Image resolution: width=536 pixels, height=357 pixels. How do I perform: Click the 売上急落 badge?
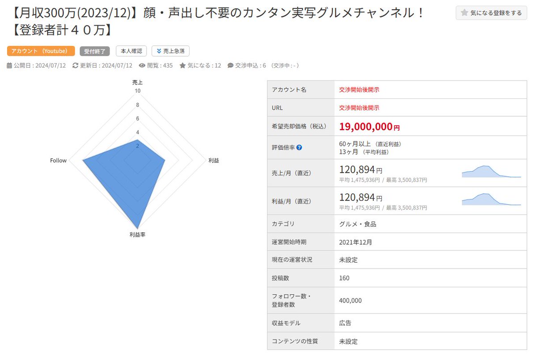(x=170, y=51)
